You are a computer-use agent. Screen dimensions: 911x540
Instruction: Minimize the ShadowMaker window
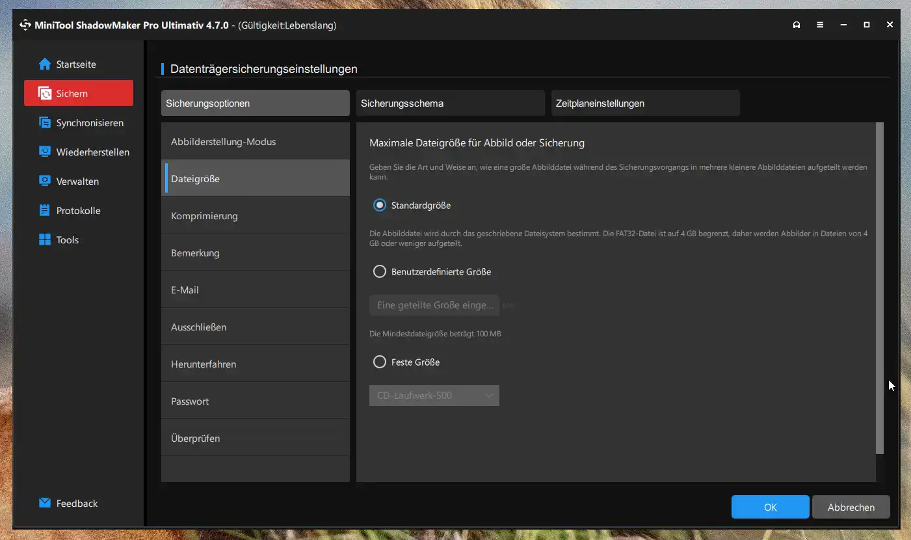point(843,25)
